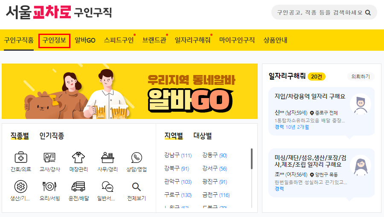Click the 의뢰하기 button
384x217 pixels.
tap(361, 77)
